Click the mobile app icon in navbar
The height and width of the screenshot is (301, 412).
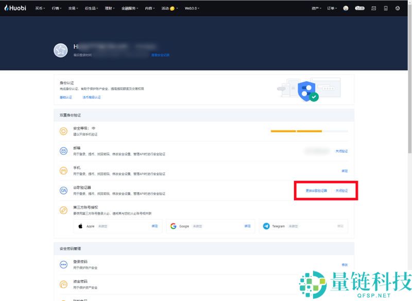pyautogui.click(x=386, y=8)
